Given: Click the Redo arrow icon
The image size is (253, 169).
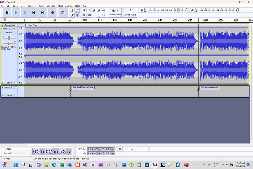Looking at the screenshot, I should [104, 15].
